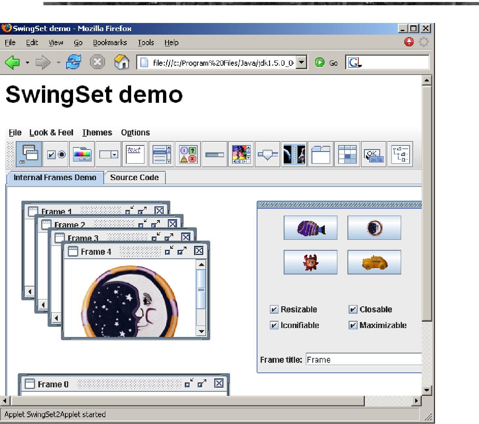The width and height of the screenshot is (479, 424).
Task: Click the Firefox Forward arrow
Action: coord(43,62)
